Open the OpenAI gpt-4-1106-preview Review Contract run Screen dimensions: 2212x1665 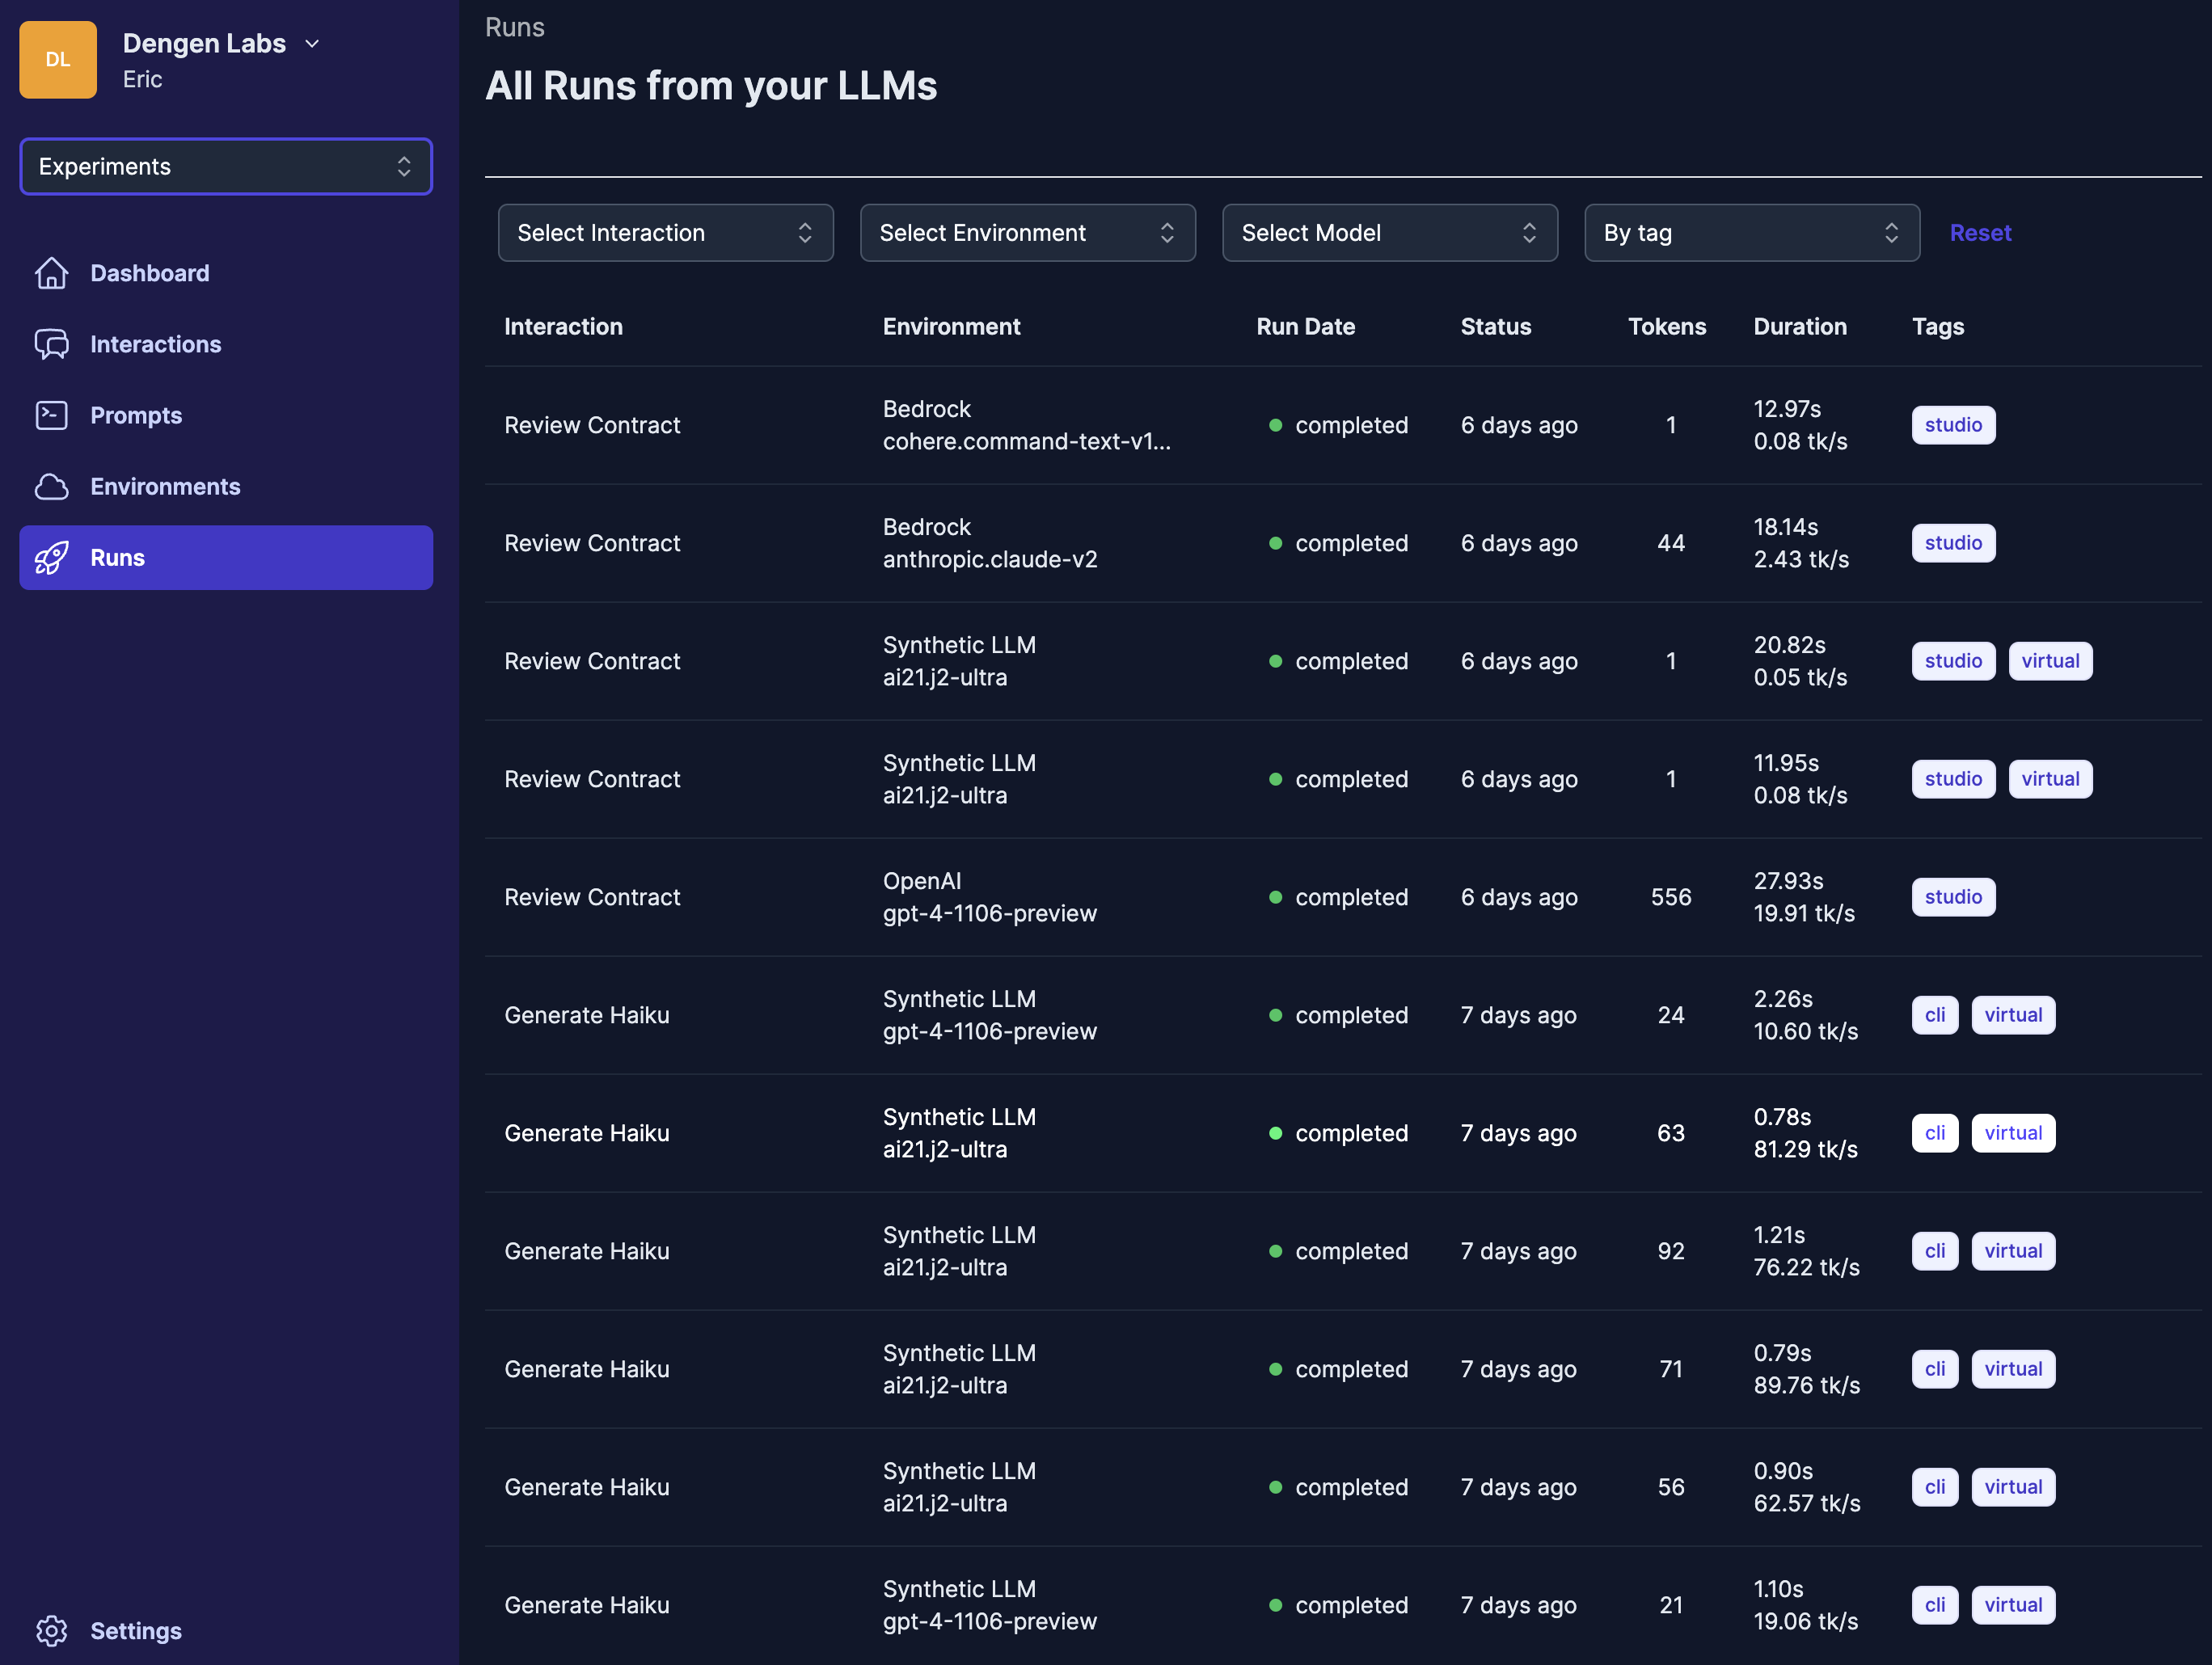(592, 897)
